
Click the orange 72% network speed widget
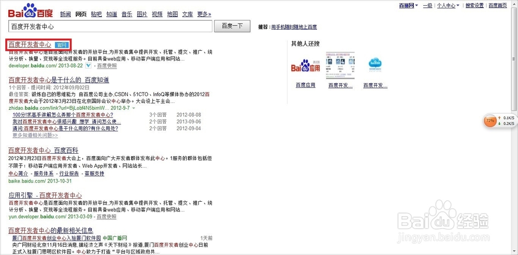click(490, 121)
